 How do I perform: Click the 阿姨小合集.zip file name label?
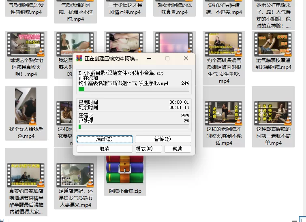coord(125,191)
